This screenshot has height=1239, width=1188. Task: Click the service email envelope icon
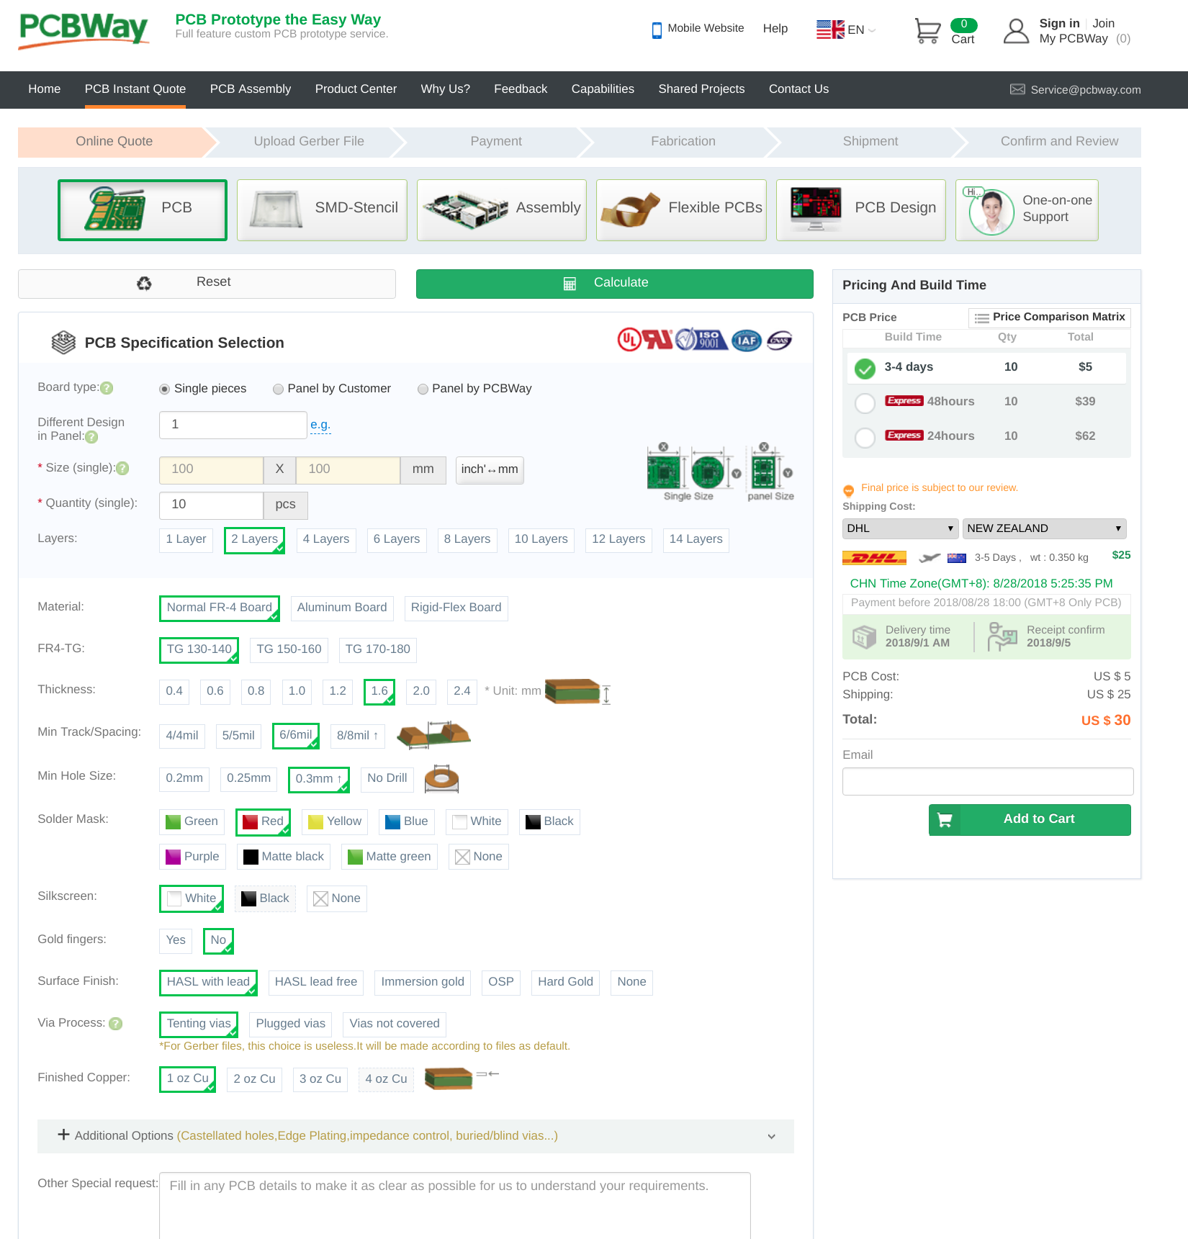(x=1017, y=89)
